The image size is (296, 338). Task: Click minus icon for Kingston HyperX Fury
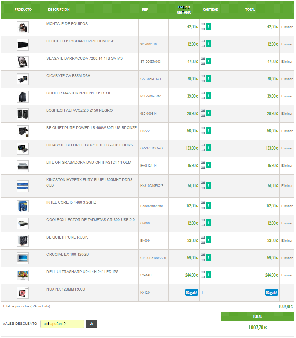[x=203, y=188]
